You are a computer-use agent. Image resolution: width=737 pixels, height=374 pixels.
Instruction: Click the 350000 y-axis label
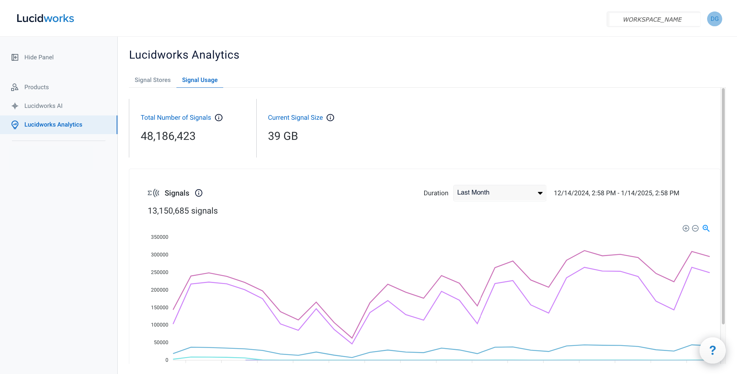coord(159,237)
